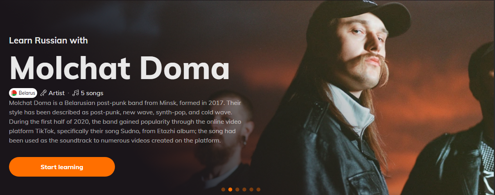This screenshot has height=195, width=495.
Task: Click the microphone icon beside Artist
Action: point(43,93)
